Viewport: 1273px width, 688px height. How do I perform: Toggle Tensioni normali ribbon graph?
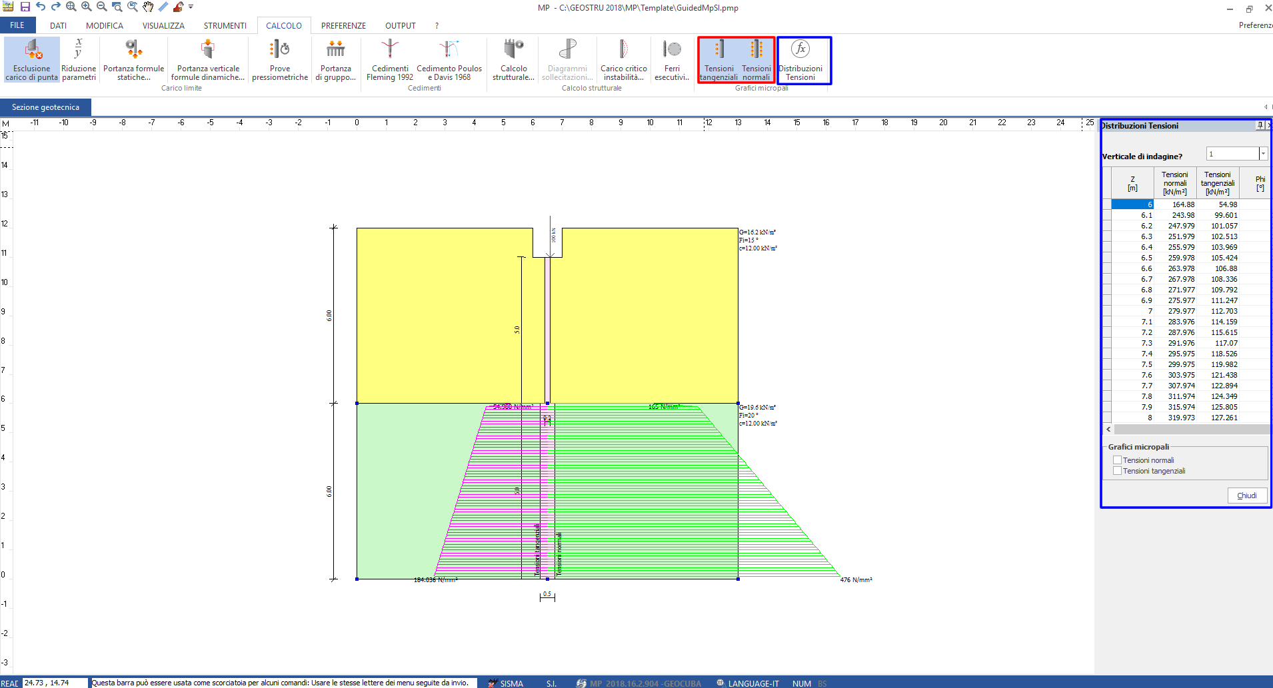(756, 60)
